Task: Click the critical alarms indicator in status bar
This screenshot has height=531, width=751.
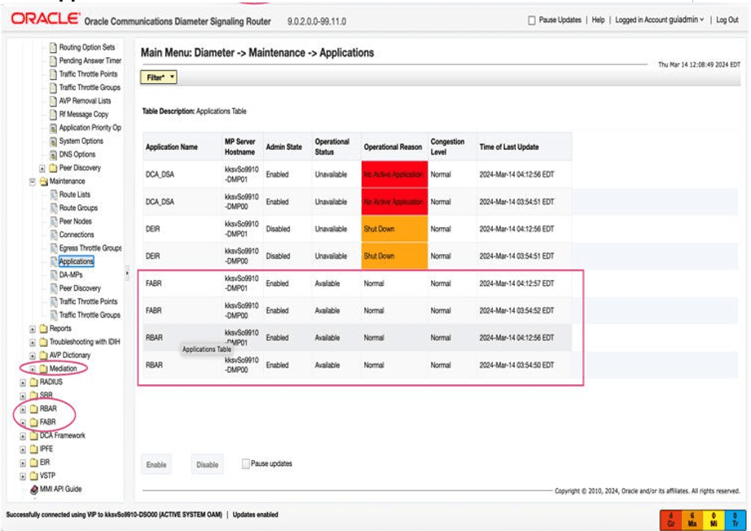Action: tap(670, 520)
